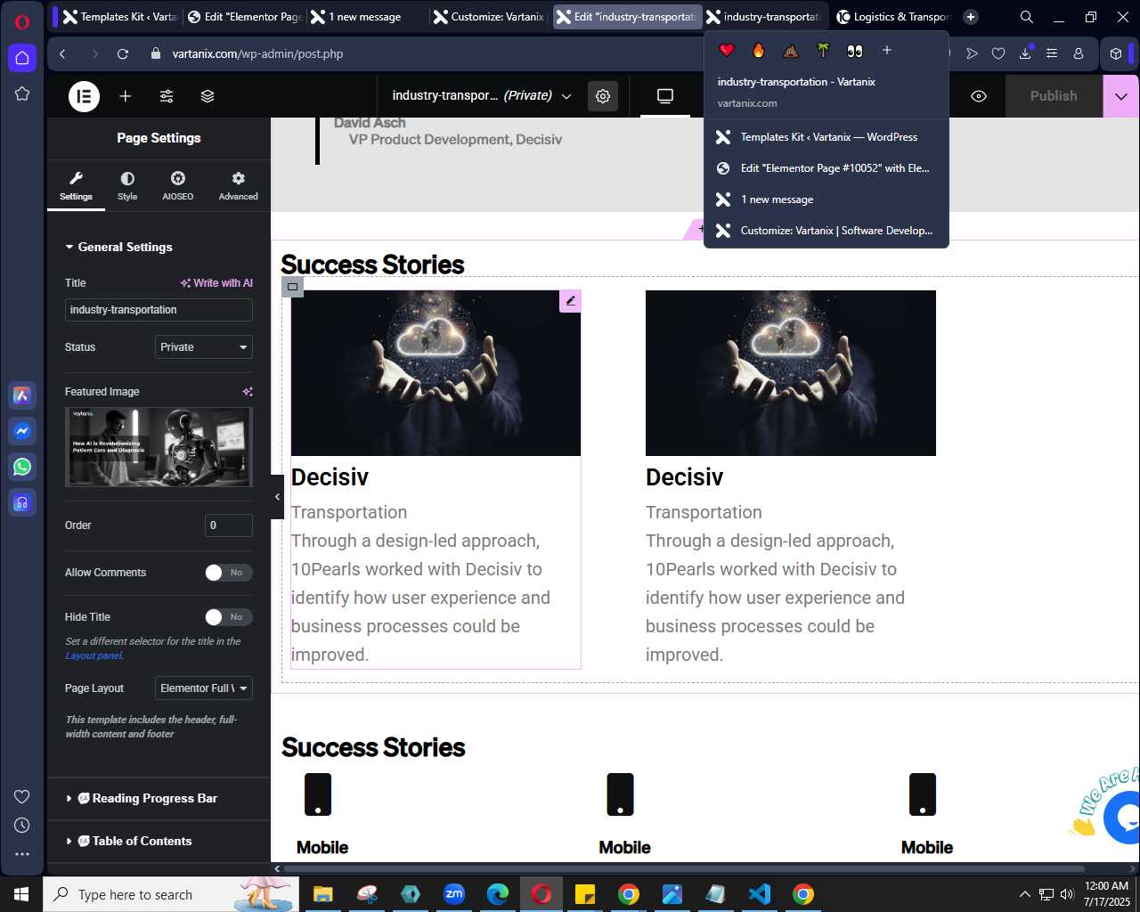This screenshot has height=912, width=1140.
Task: Click the vartanix.com address bar
Action: tap(257, 53)
